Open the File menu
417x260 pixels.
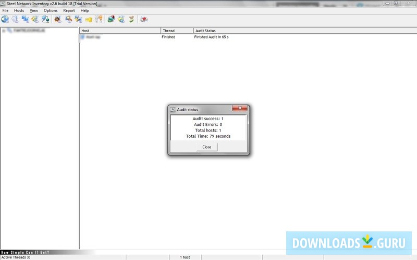click(x=5, y=10)
